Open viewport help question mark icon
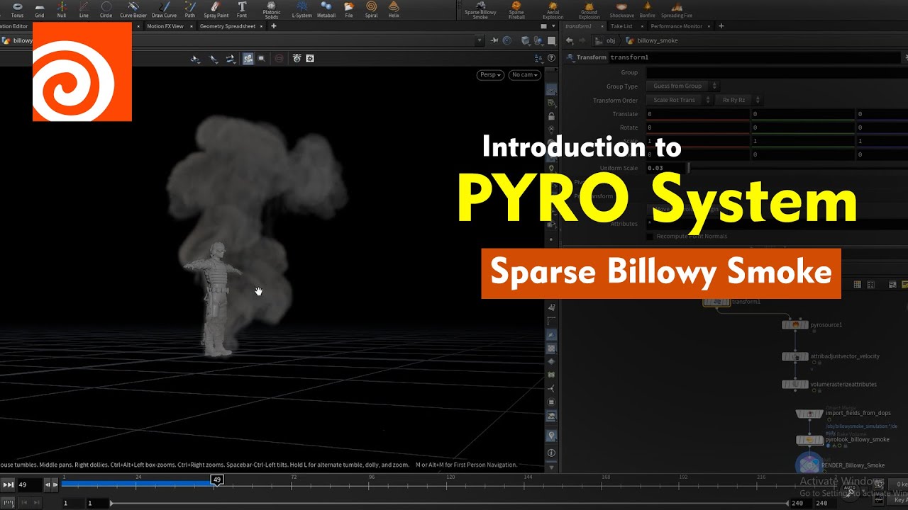This screenshot has width=908, height=510. click(551, 58)
